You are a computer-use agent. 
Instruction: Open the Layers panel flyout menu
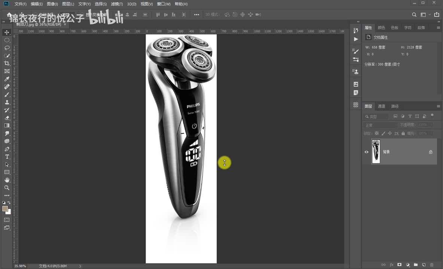(438, 106)
